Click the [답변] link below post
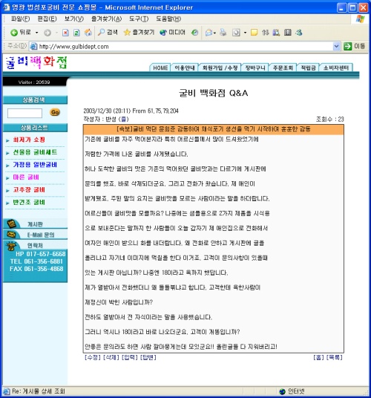This screenshot has height=398, width=371. (148, 357)
